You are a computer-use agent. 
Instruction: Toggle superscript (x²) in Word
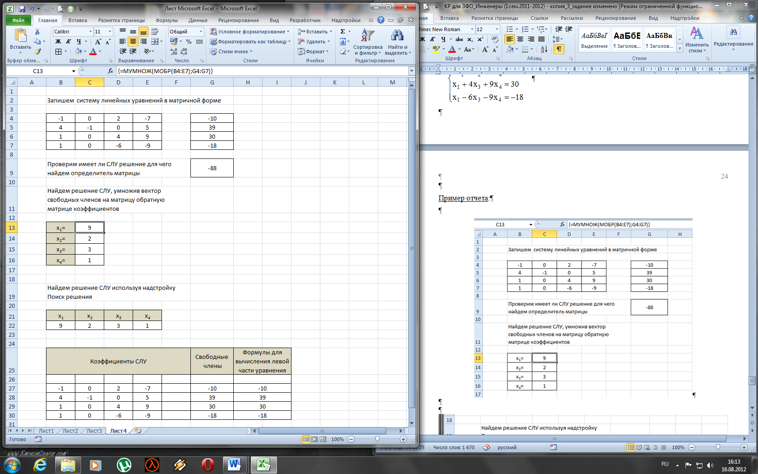point(481,39)
